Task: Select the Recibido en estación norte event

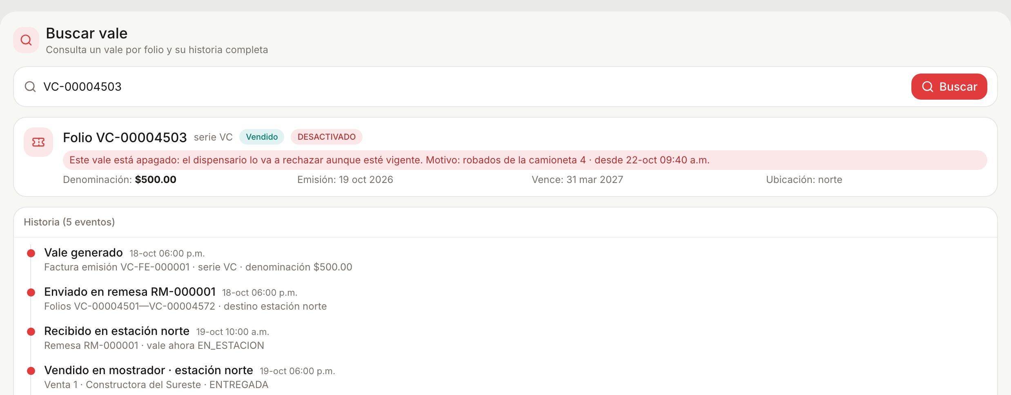Action: point(117,331)
